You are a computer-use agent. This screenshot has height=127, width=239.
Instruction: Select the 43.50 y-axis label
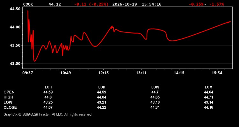click(x=15, y=45)
